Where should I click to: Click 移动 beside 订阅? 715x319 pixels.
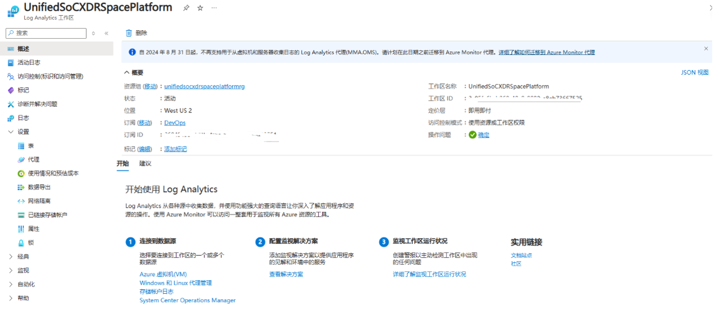click(x=145, y=122)
